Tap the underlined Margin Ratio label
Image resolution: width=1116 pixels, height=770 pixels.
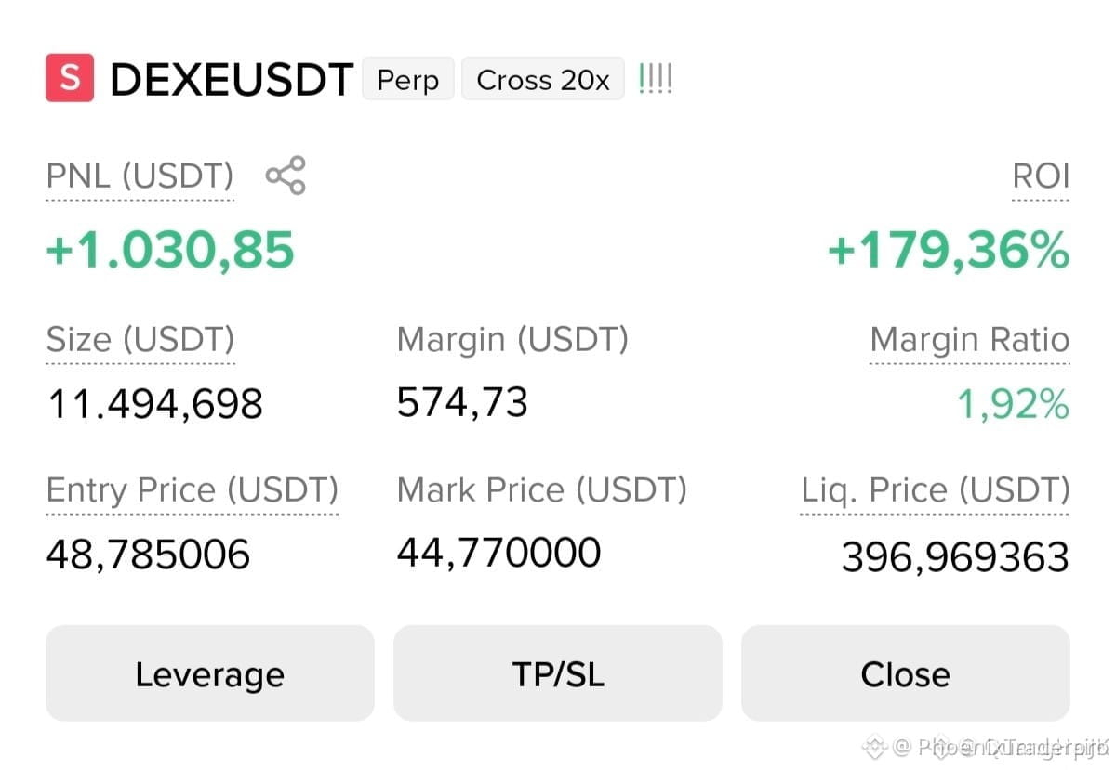click(x=970, y=340)
